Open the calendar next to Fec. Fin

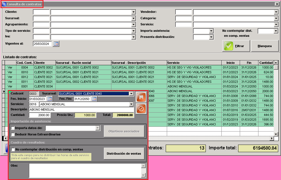pyautogui.click(x=94, y=99)
